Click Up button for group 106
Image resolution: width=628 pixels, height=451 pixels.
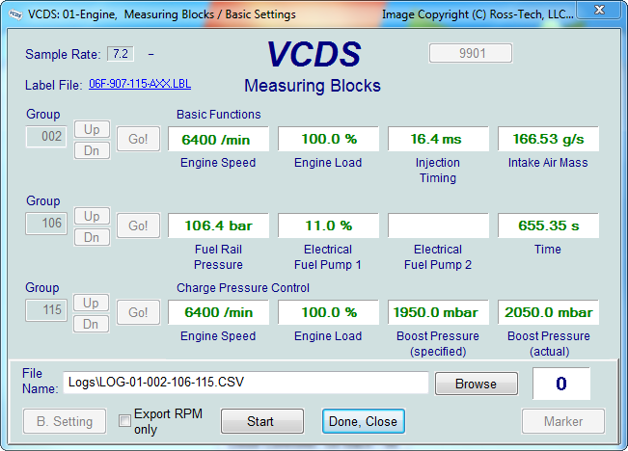(92, 216)
